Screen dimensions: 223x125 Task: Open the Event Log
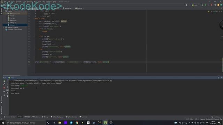click(x=215, y=117)
